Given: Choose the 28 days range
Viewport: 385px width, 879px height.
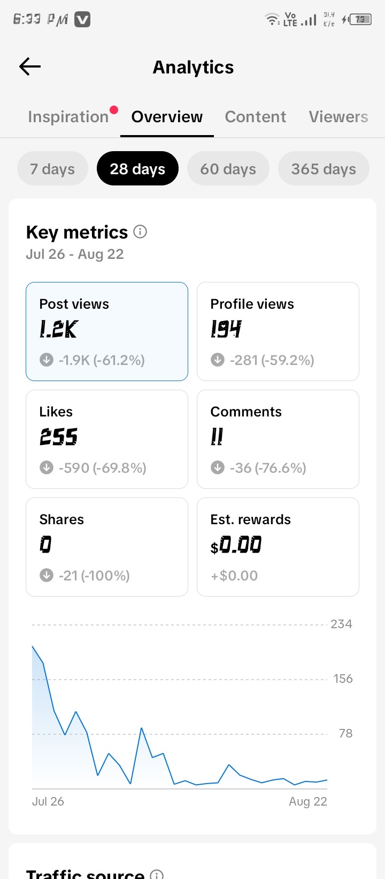Looking at the screenshot, I should point(137,169).
